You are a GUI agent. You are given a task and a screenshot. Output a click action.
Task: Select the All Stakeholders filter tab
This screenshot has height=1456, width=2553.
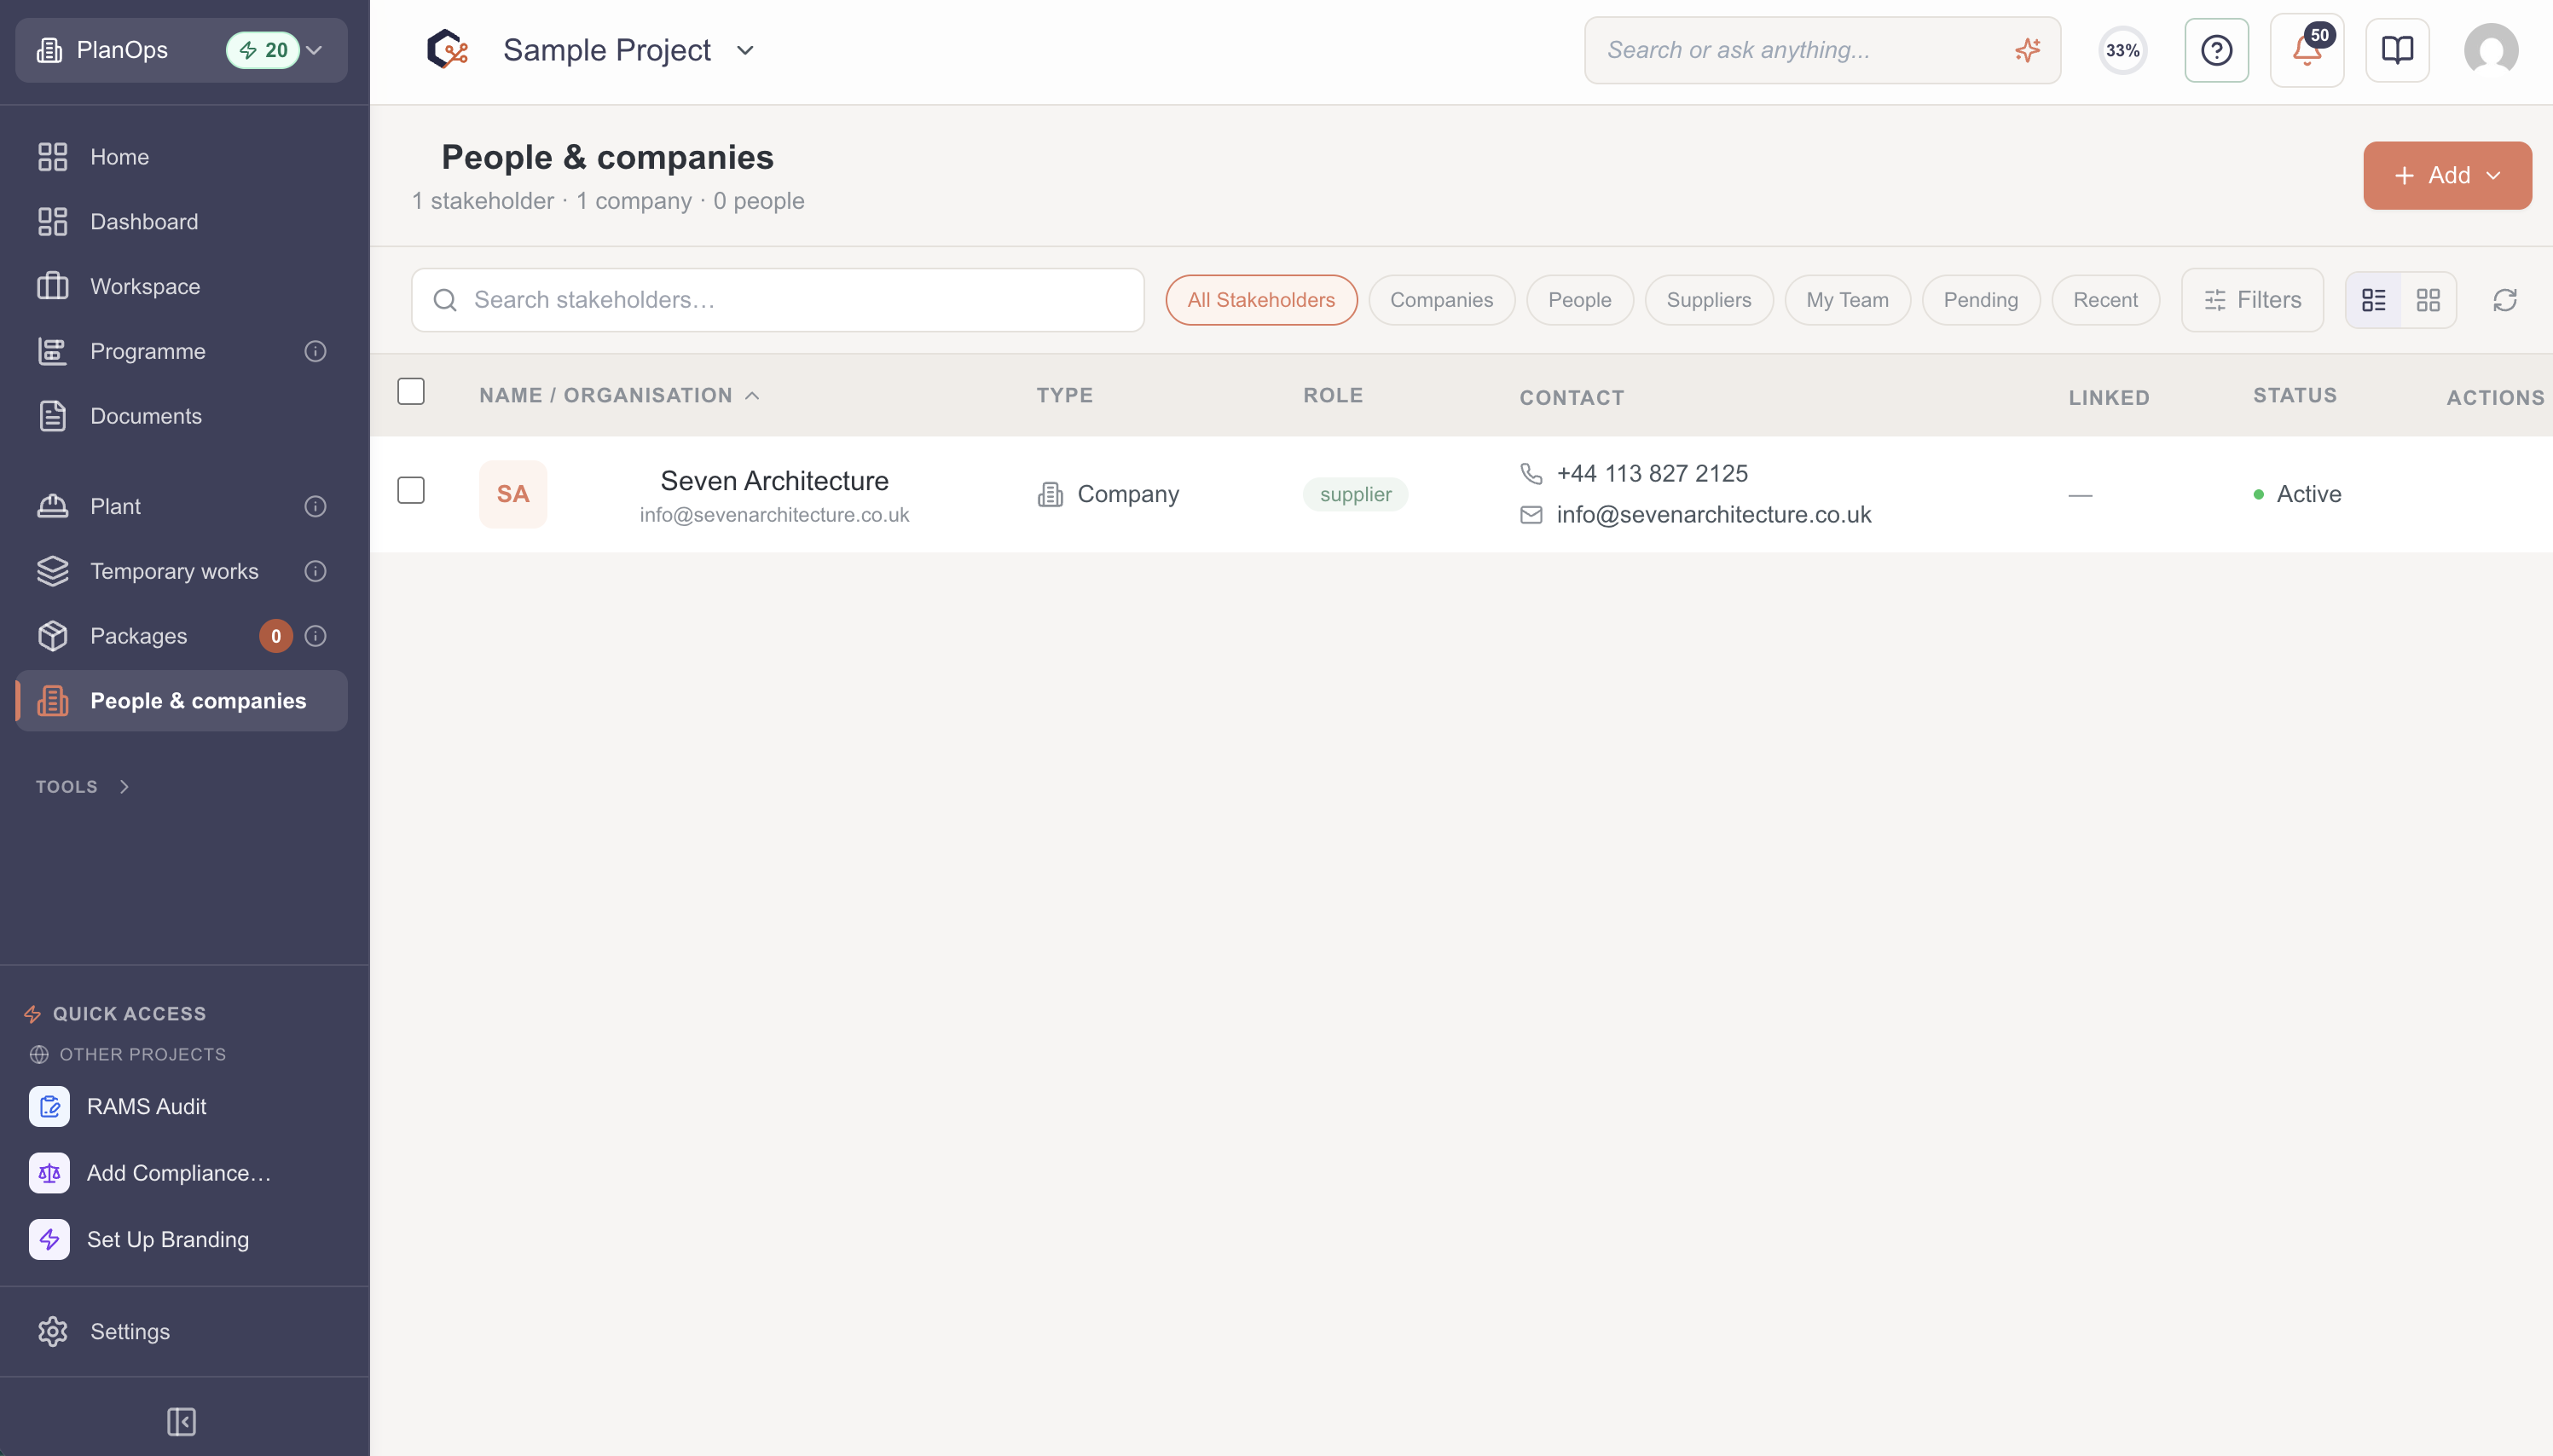(1261, 300)
